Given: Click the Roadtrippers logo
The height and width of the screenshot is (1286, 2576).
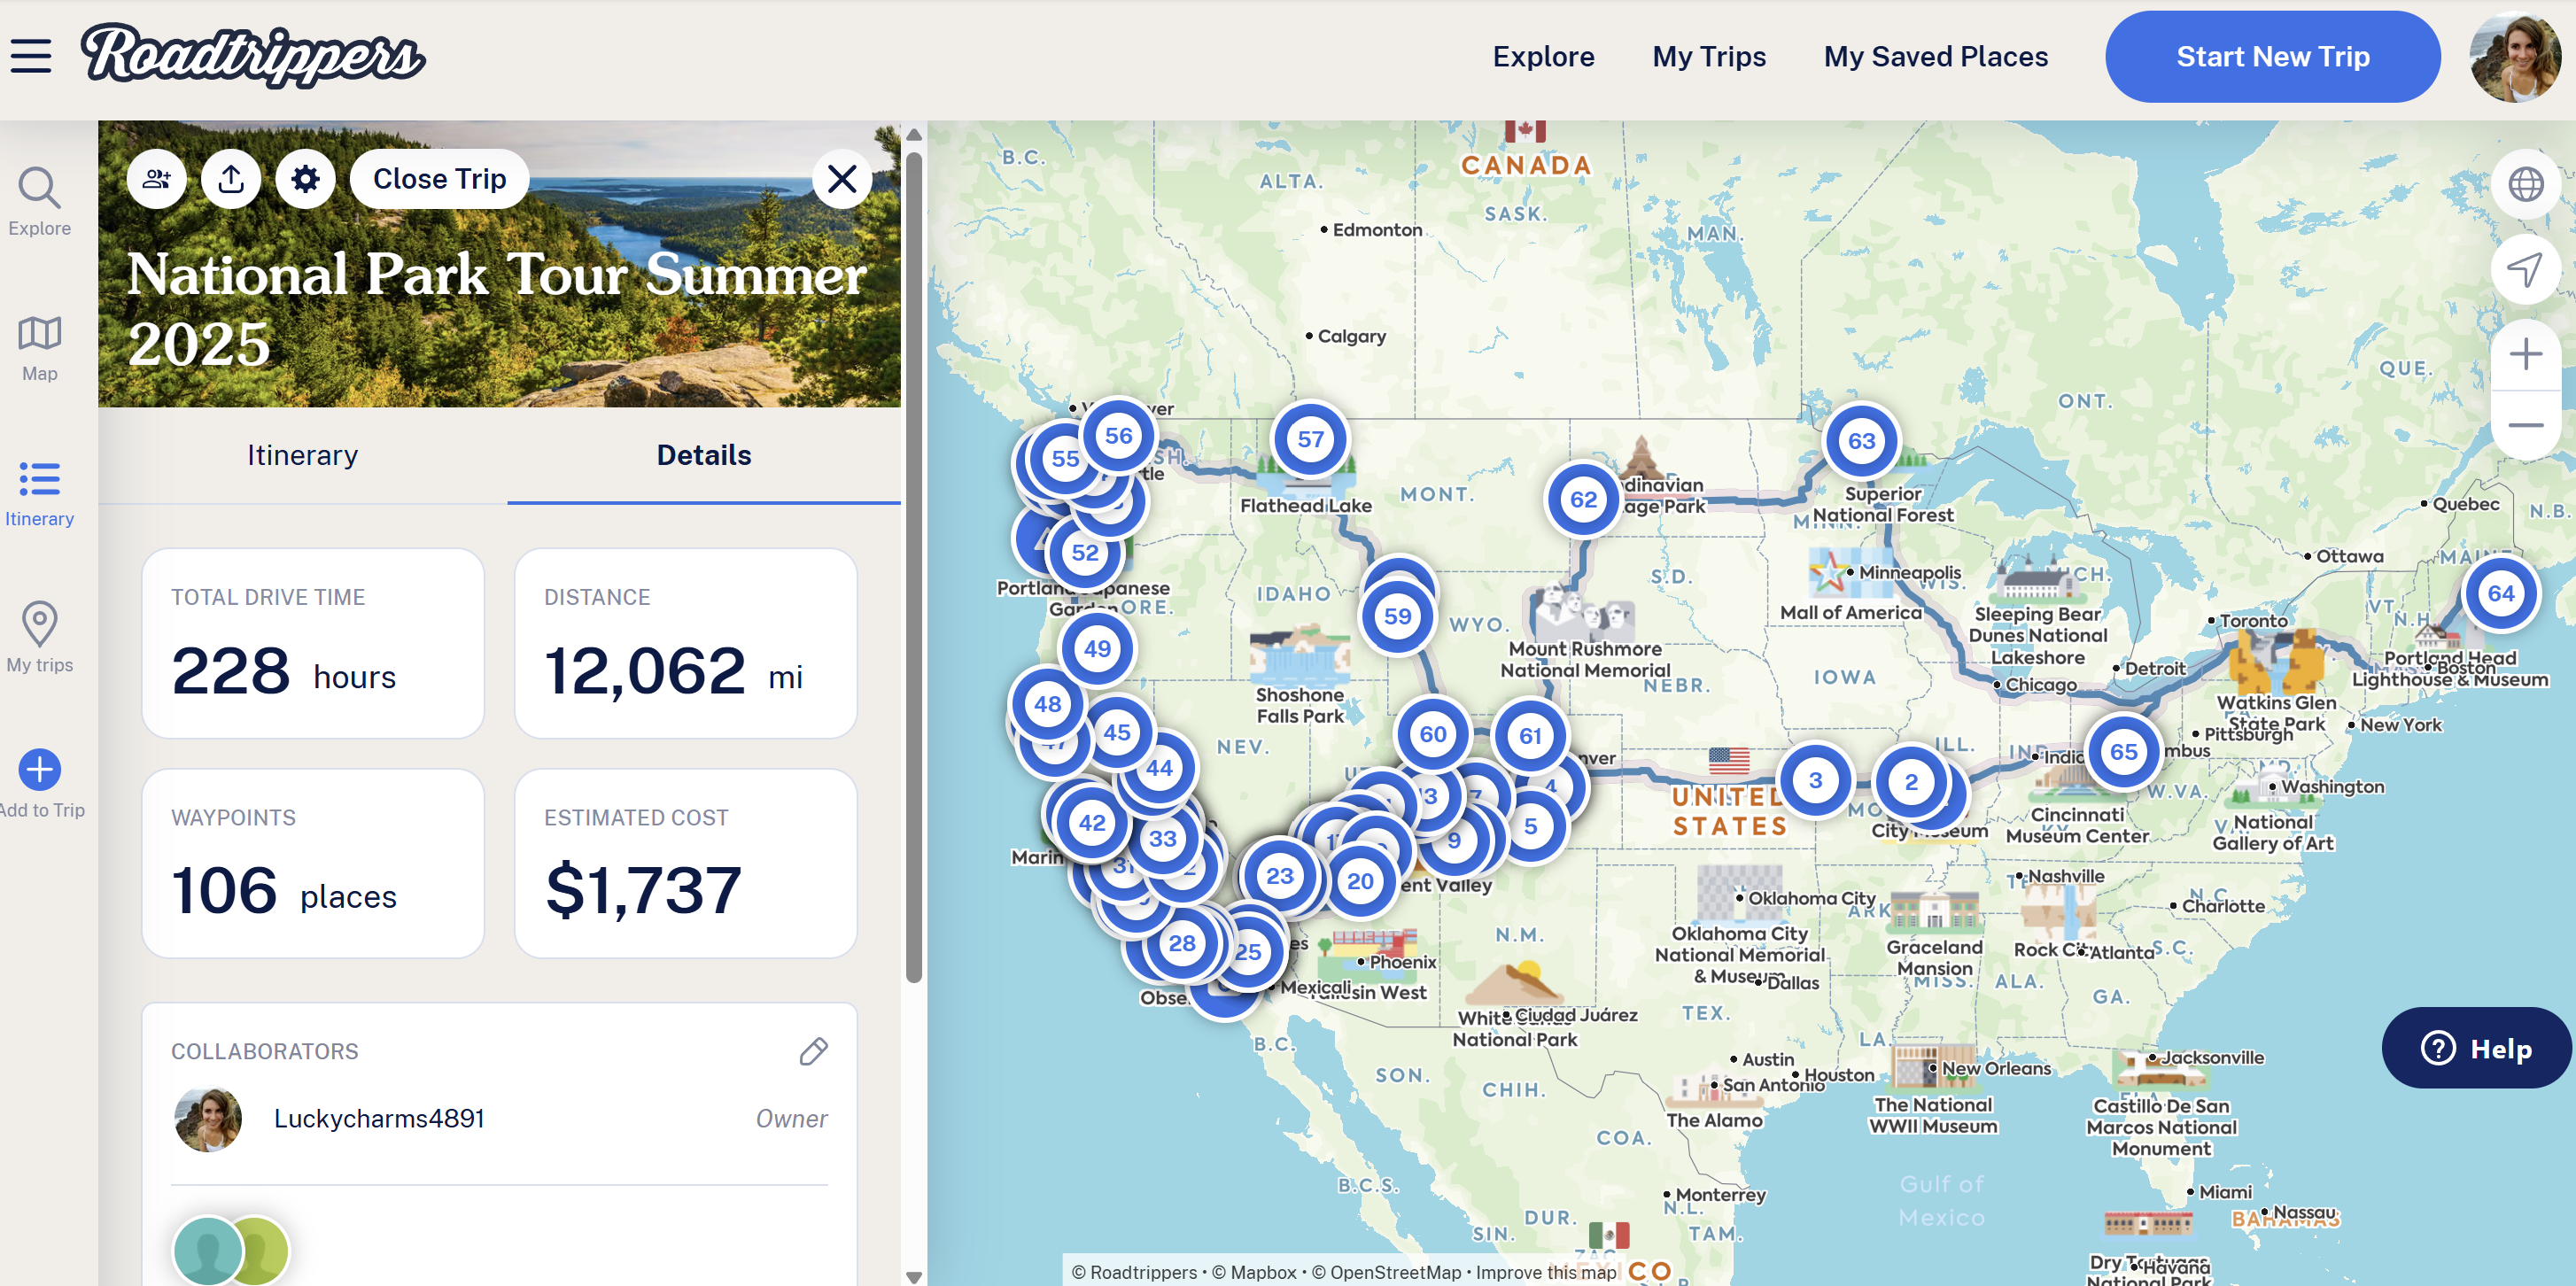Looking at the screenshot, I should pos(253,56).
